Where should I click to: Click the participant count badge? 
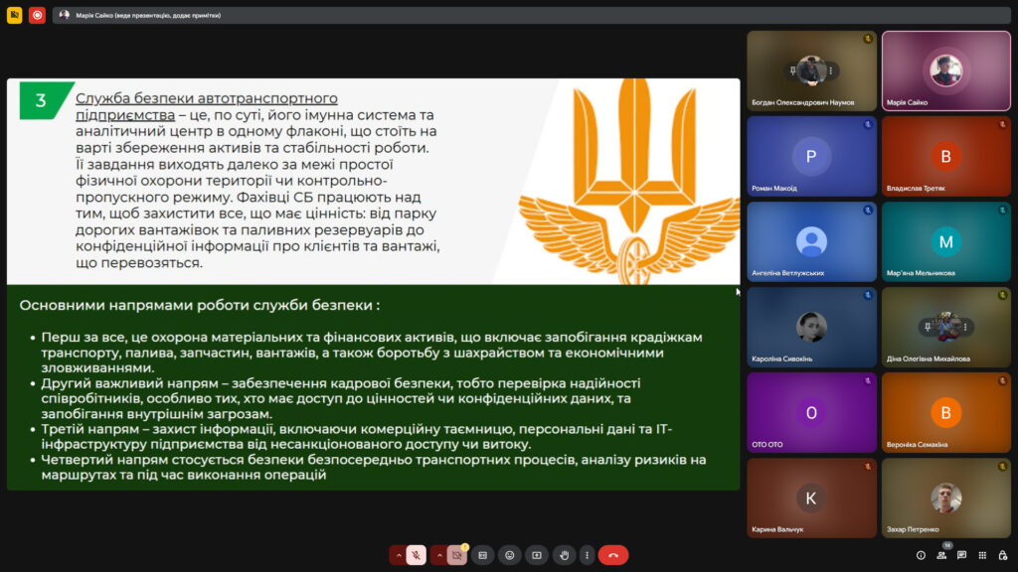click(947, 545)
